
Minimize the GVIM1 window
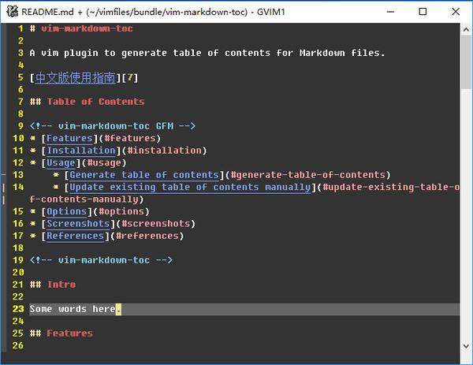[x=390, y=12]
